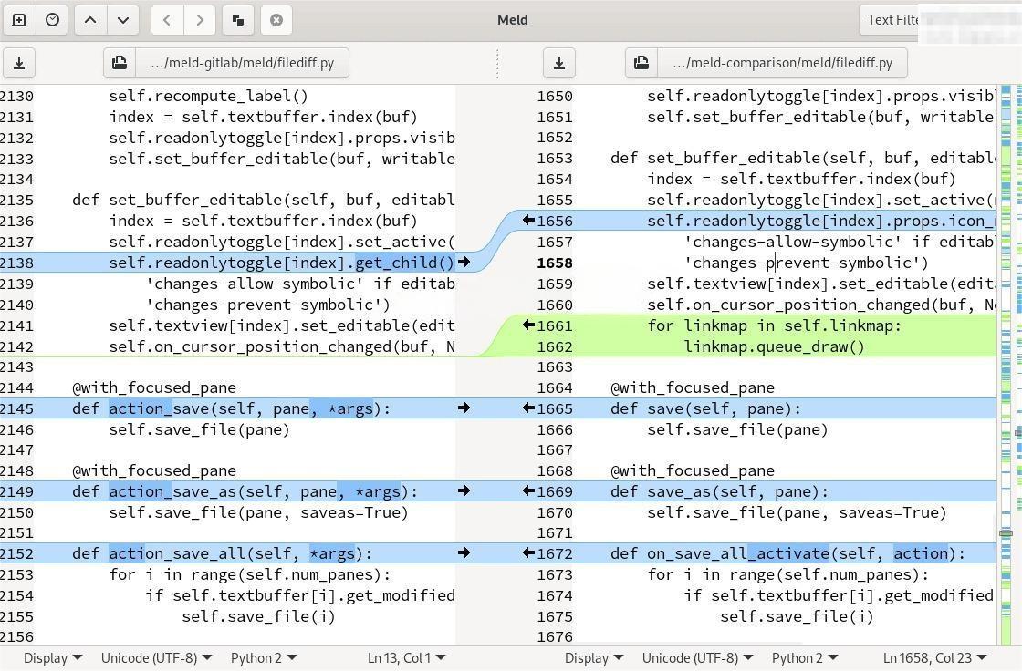This screenshot has width=1022, height=671.
Task: Click the diff overview map on right edge
Action: pyautogui.click(x=1007, y=365)
